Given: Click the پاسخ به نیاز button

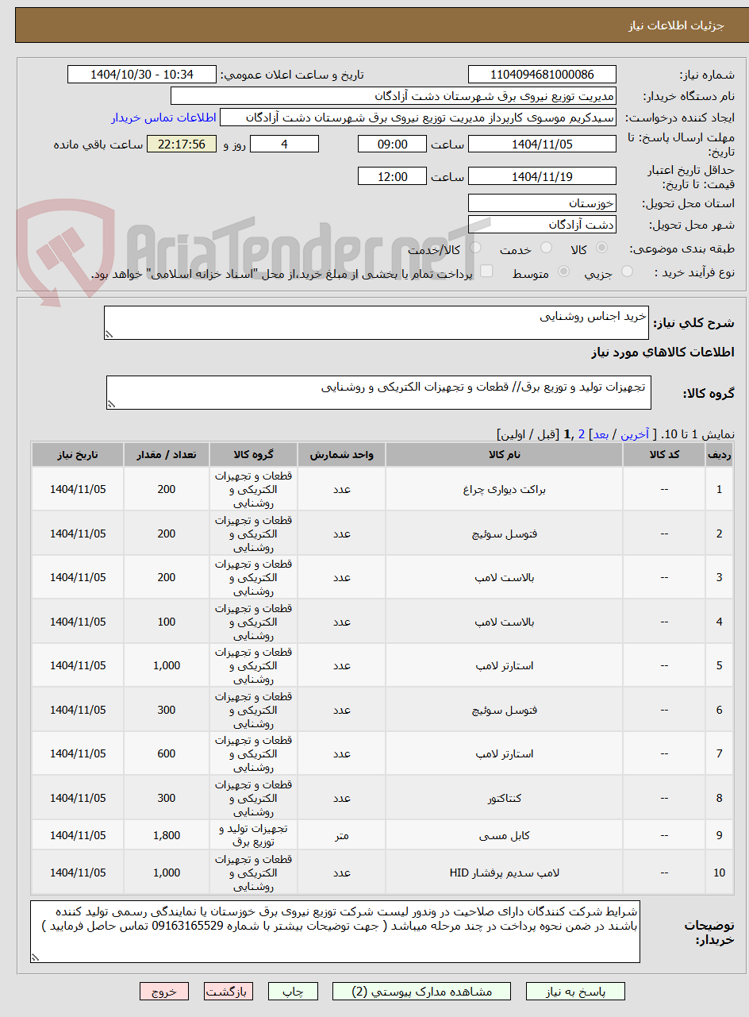Looking at the screenshot, I should tap(575, 992).
